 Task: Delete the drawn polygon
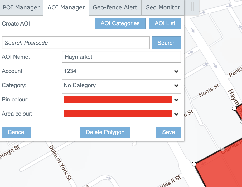[x=105, y=132]
